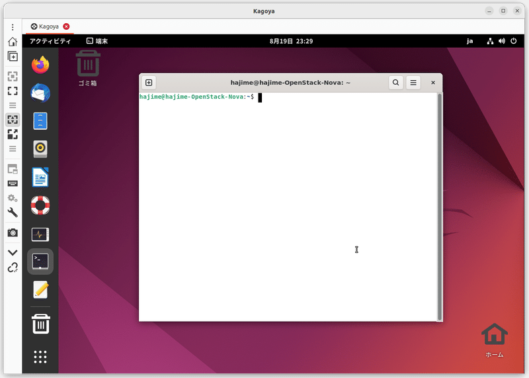Click the highlighted dashed-square icon in sidebar
This screenshot has height=378, width=529.
13,120
